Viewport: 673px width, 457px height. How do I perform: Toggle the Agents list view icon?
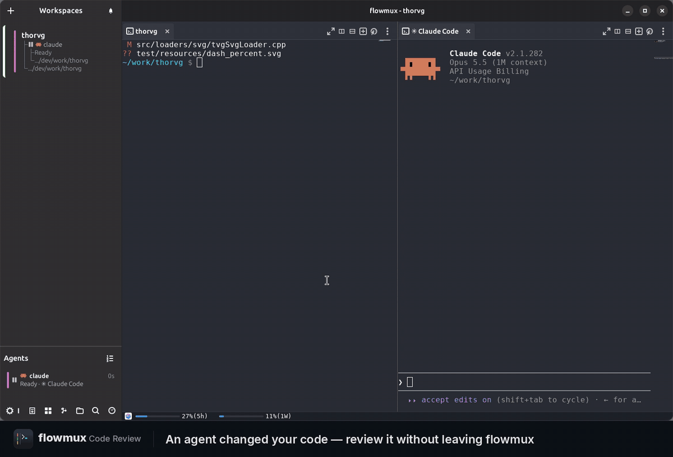pos(110,358)
